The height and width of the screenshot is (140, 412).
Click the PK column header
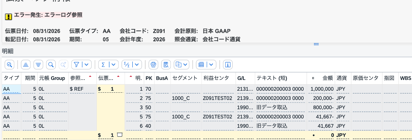pos(149,78)
